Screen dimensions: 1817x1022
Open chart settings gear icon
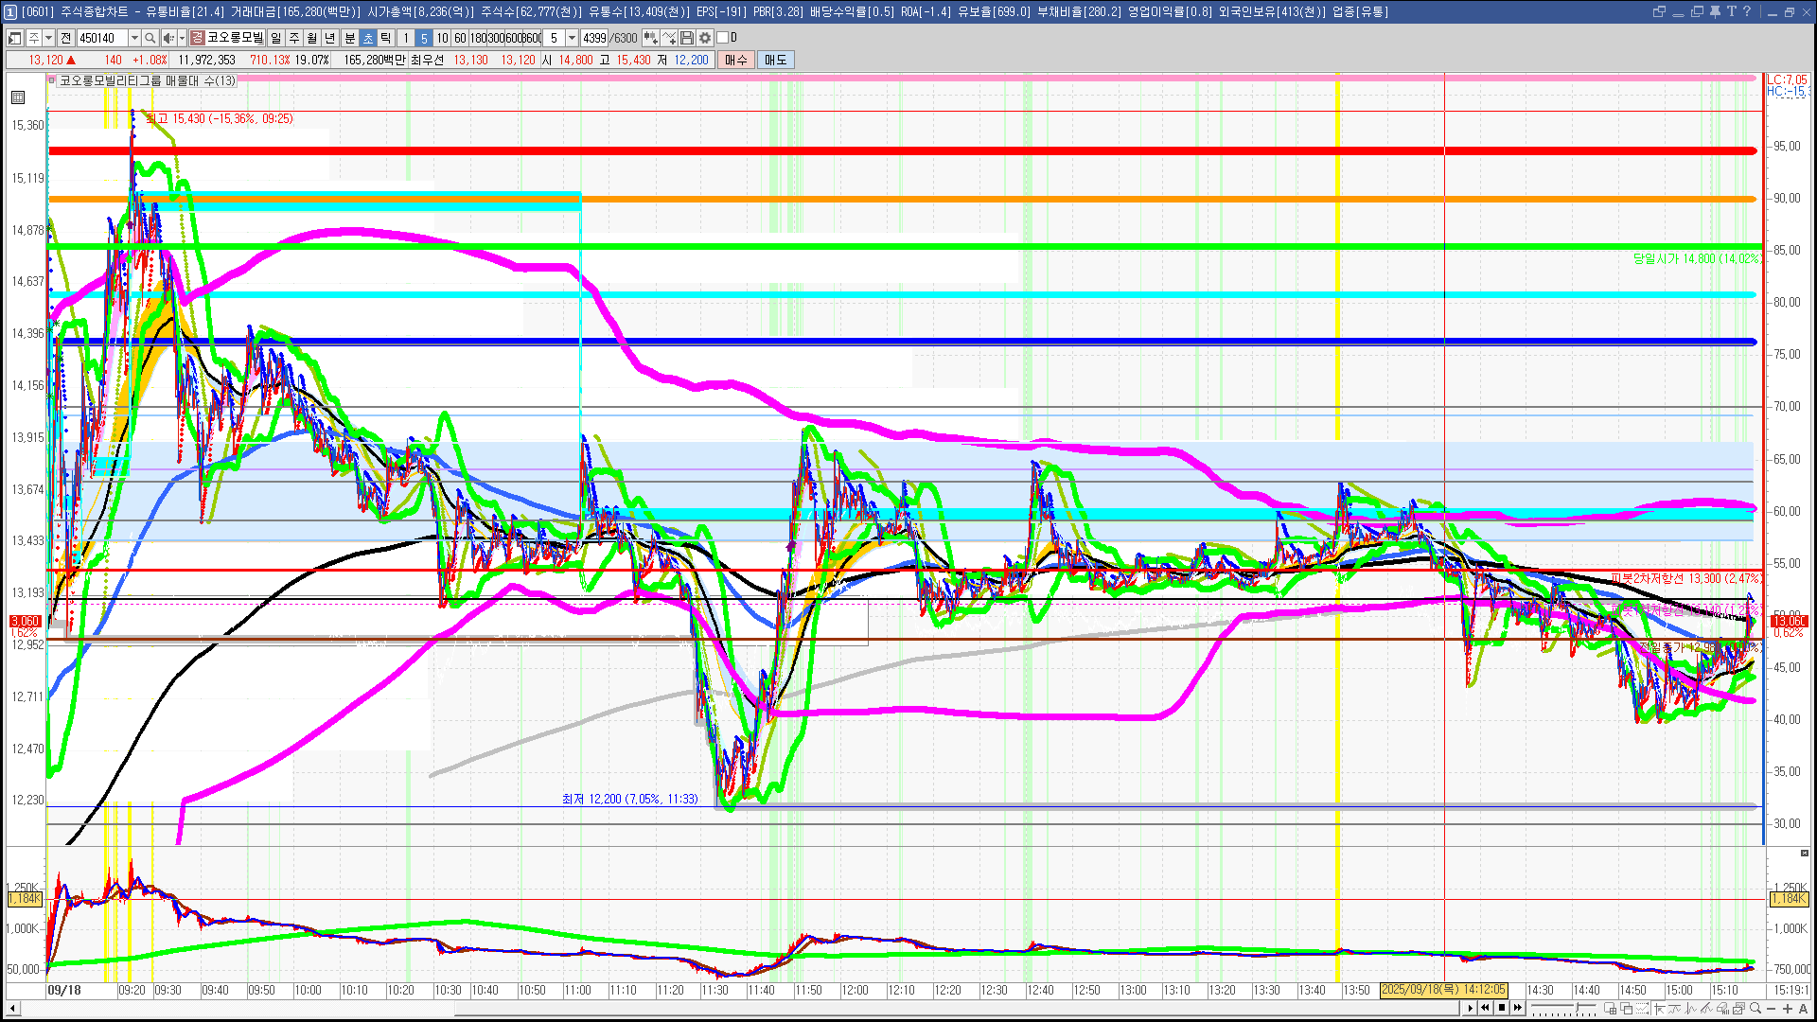(705, 38)
